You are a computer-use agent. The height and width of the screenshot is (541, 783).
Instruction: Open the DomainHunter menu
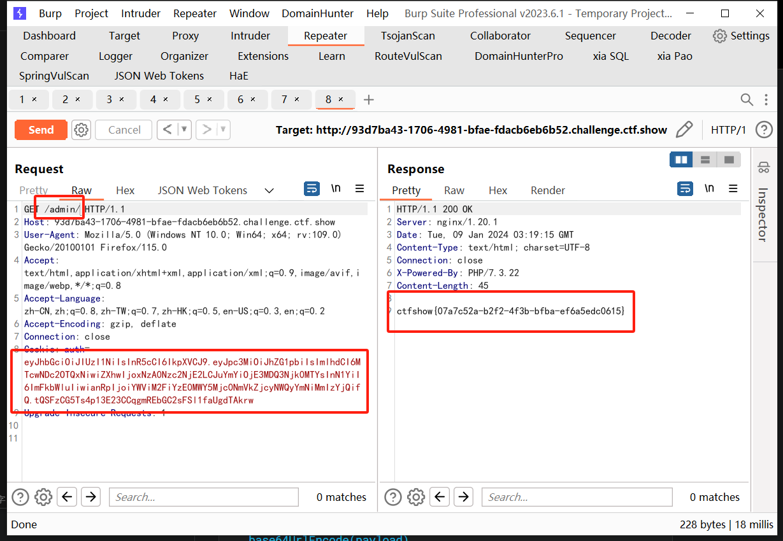coord(319,13)
